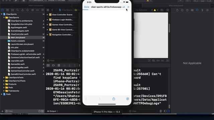Open the Project navigator icon

pyautogui.click(x=2, y=10)
